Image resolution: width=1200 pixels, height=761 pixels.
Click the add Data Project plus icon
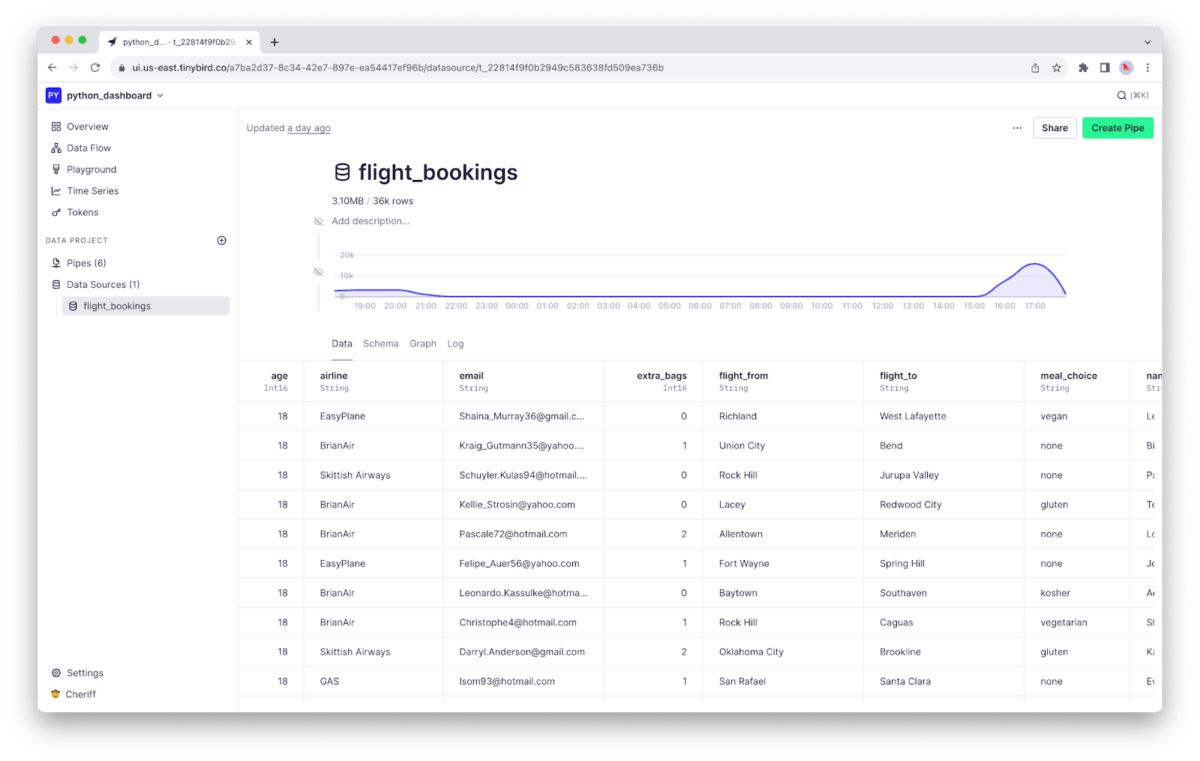pos(221,241)
